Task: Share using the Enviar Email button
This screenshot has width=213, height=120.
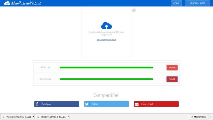Action: pos(156,104)
